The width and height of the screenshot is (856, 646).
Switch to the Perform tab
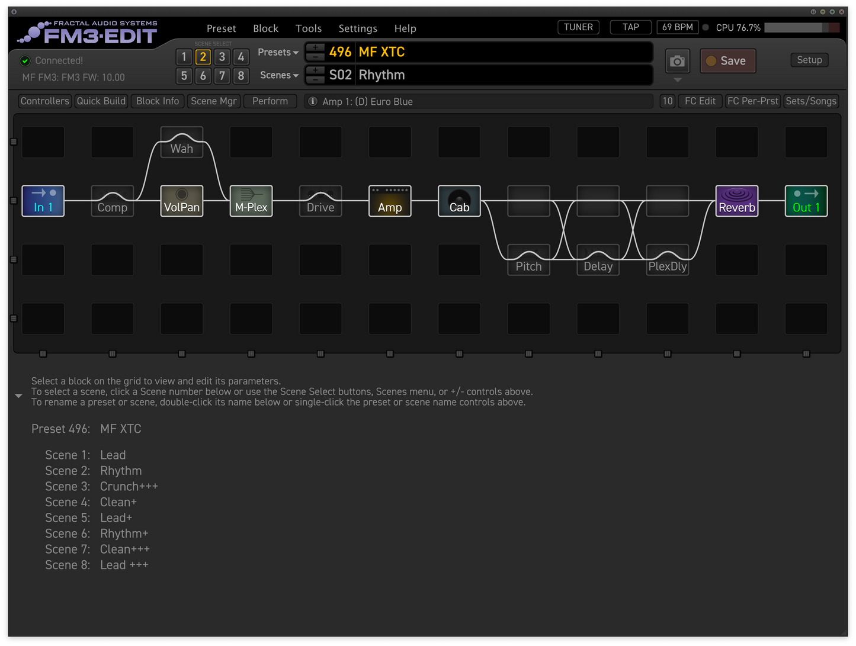(270, 101)
